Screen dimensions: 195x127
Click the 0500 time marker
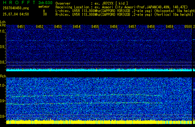[188, 27]
